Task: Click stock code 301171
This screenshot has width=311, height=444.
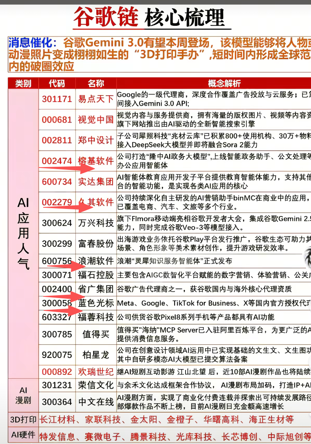Action: coord(57,99)
